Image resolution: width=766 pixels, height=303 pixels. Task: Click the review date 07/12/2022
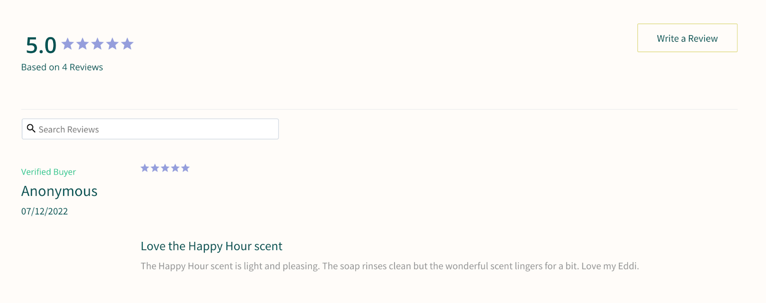click(45, 211)
